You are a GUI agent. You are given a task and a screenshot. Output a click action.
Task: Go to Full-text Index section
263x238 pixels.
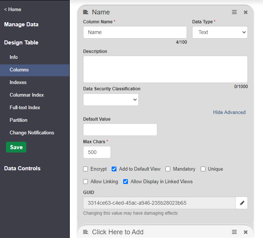click(x=25, y=108)
